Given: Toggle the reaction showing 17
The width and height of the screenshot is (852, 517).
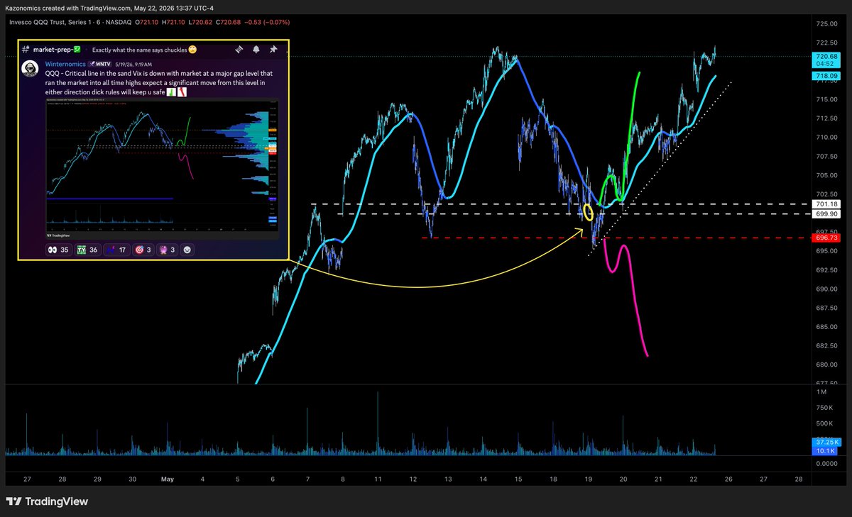Looking at the screenshot, I should pyautogui.click(x=117, y=250).
